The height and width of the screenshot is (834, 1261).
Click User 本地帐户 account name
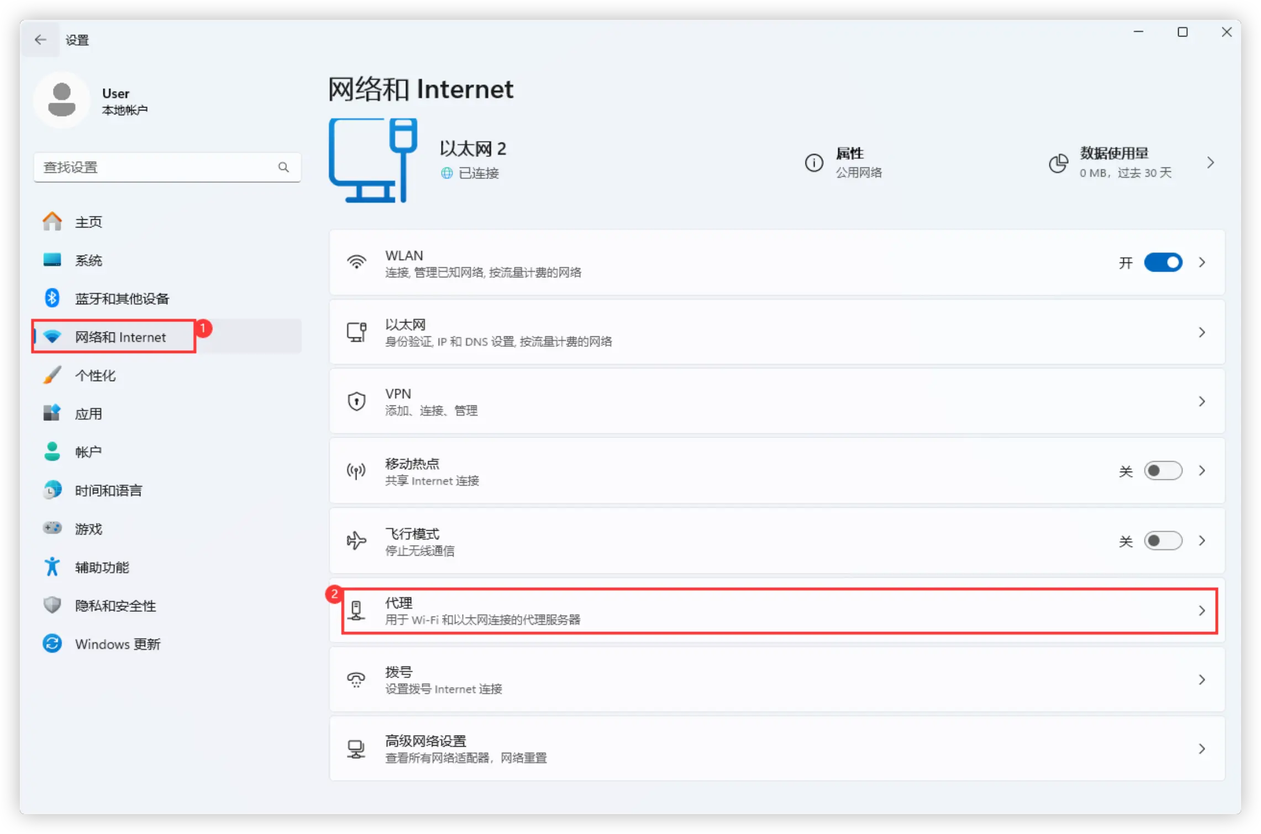click(125, 101)
